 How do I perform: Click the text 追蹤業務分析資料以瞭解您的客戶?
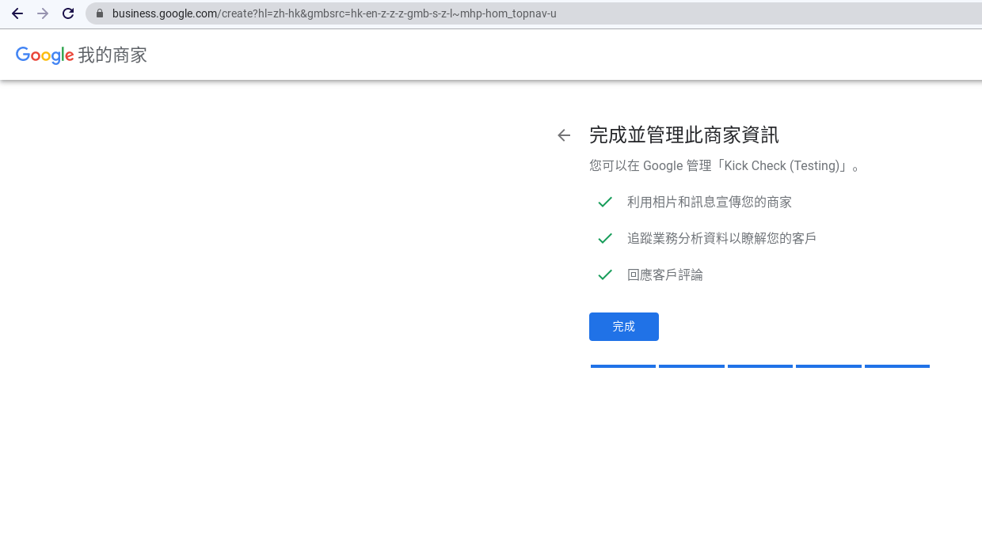[722, 239]
